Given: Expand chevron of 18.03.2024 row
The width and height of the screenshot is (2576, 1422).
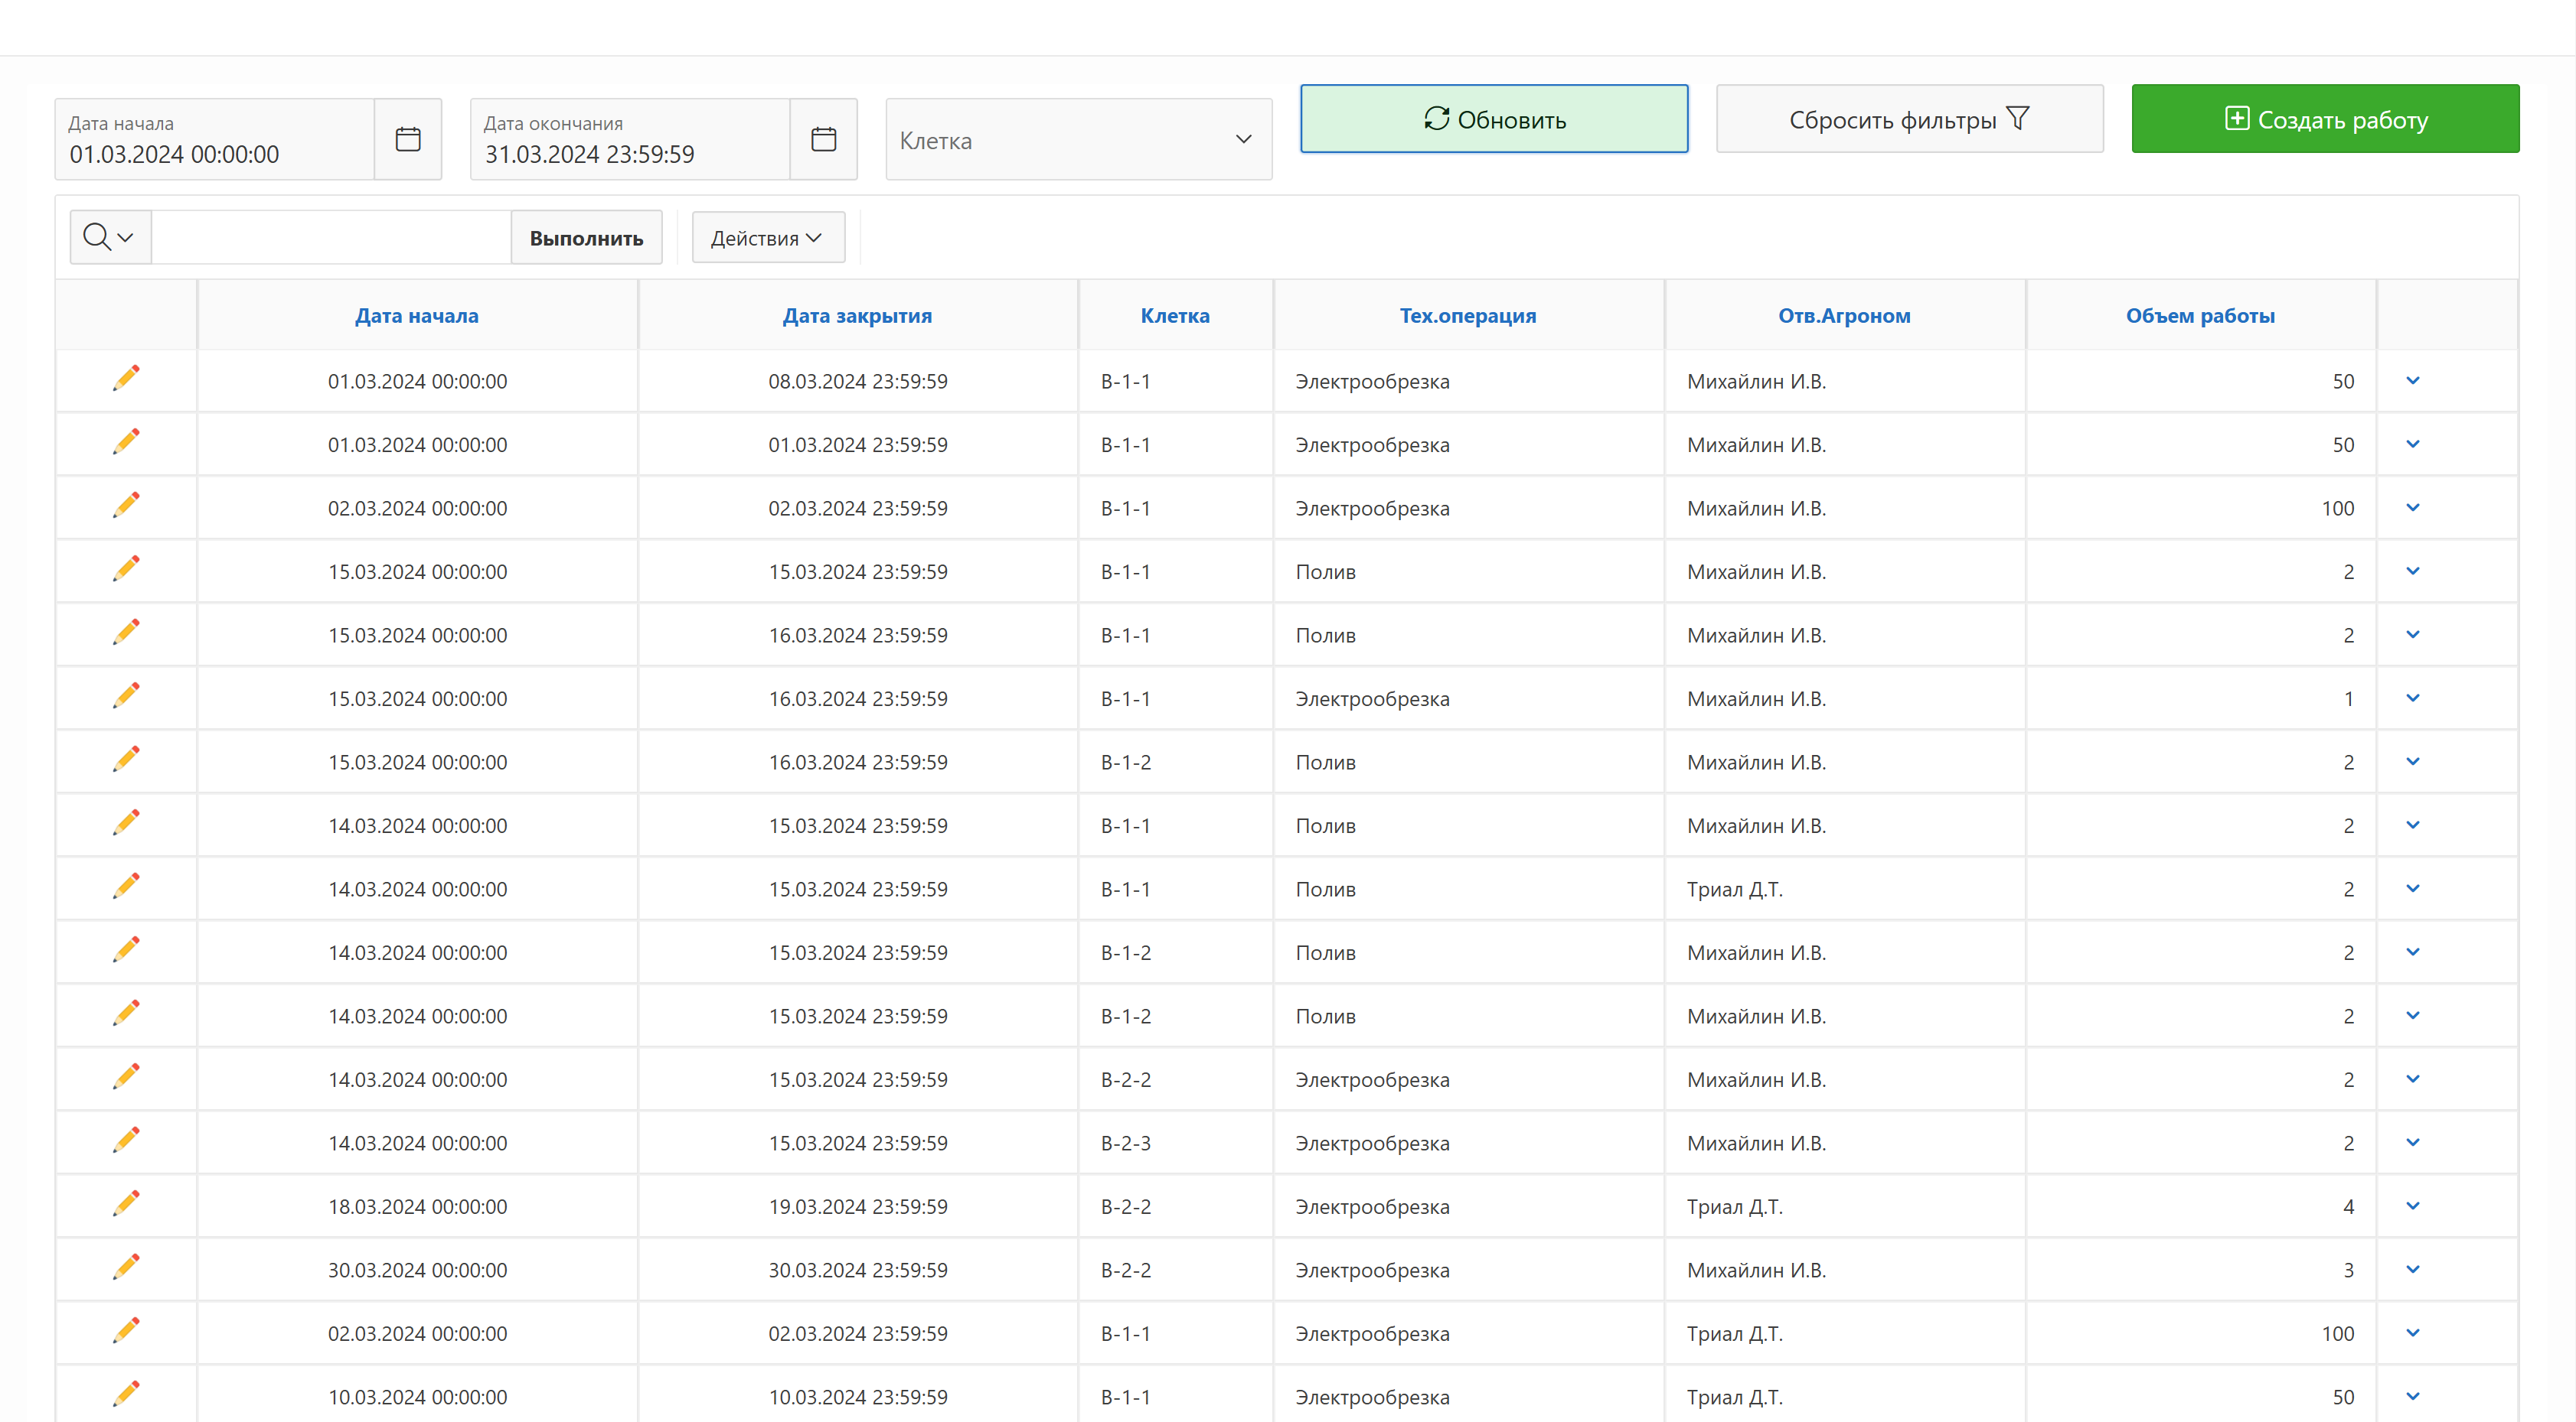Looking at the screenshot, I should 2412,1206.
